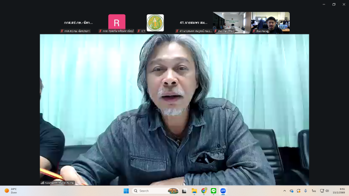349x196 pixels.
Task: Select the participant tile with the R avatar
Action: pos(116,23)
